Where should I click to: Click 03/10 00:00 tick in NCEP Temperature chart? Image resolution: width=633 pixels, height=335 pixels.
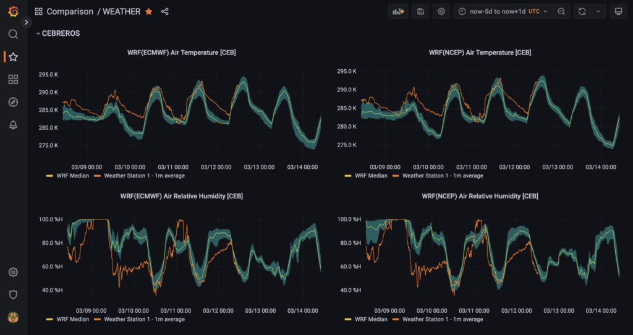[428, 167]
